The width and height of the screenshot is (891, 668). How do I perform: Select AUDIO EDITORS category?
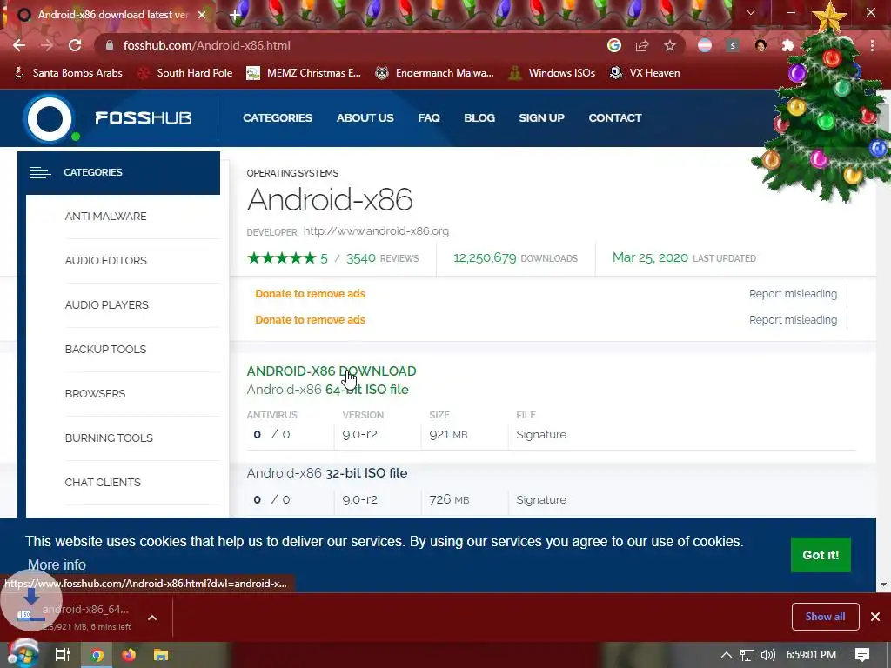(x=105, y=260)
